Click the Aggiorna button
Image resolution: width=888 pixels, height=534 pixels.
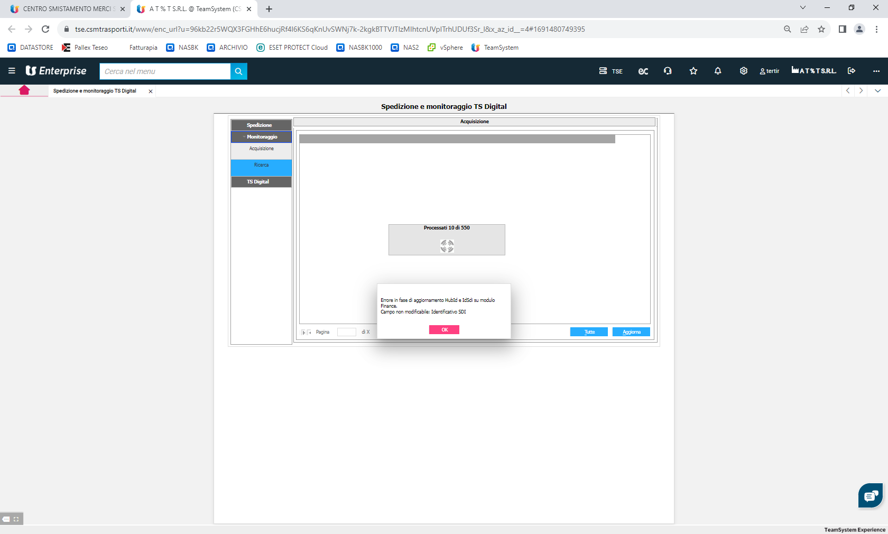(x=631, y=332)
